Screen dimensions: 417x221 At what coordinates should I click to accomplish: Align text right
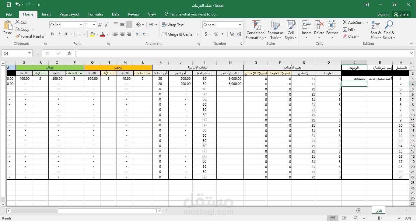129,34
